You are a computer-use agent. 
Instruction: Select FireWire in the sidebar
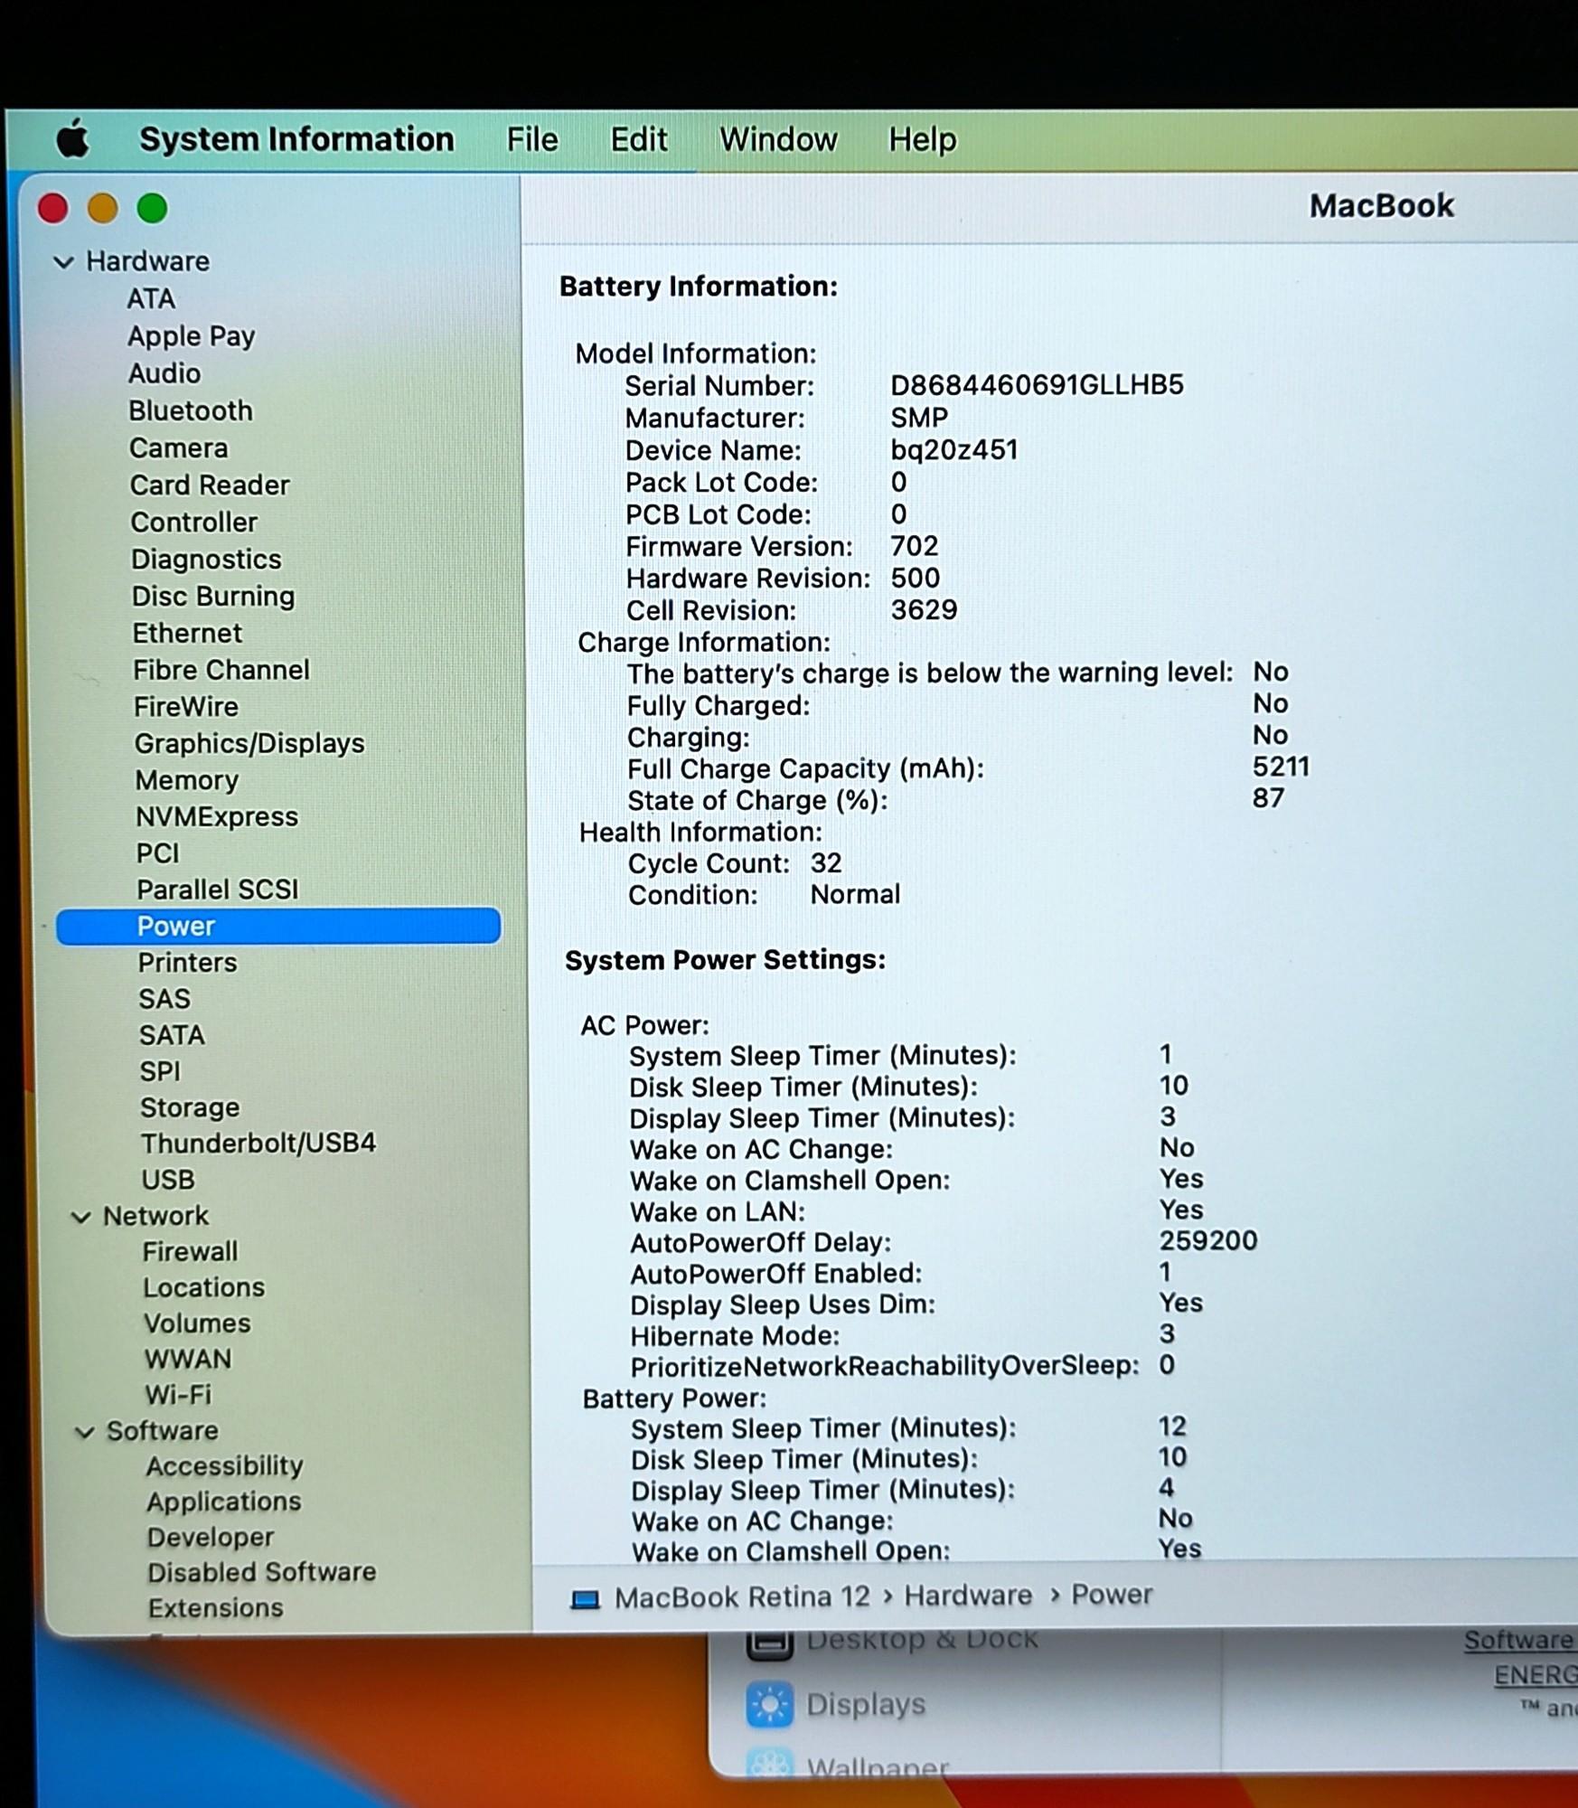186,707
